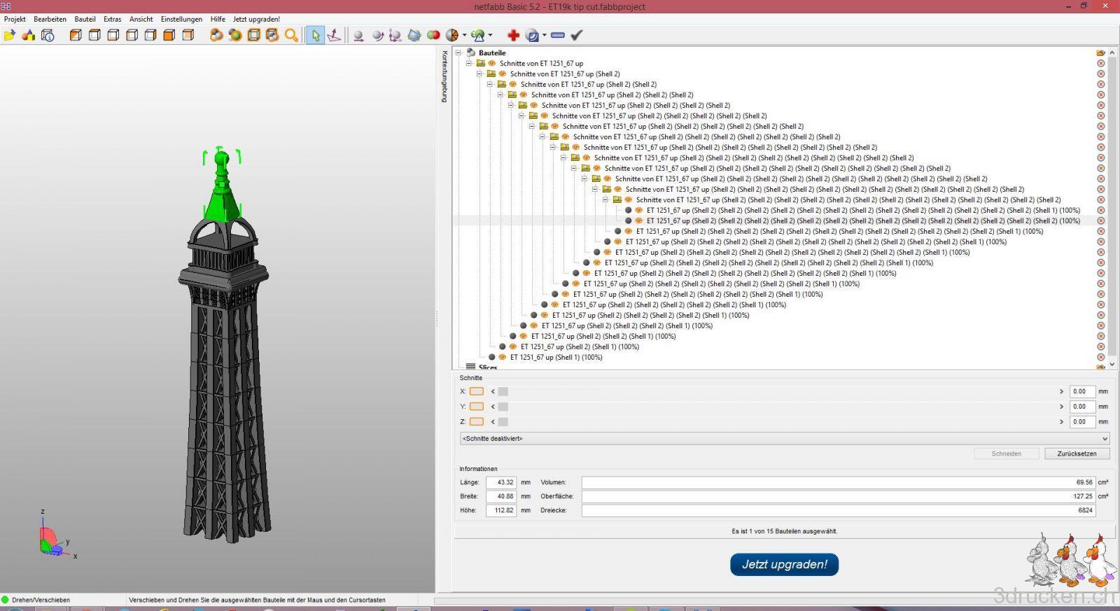Screen dimensions: 1120x611
Task: Click the rotate part sphere-with-arrow icon
Action: pos(378,35)
